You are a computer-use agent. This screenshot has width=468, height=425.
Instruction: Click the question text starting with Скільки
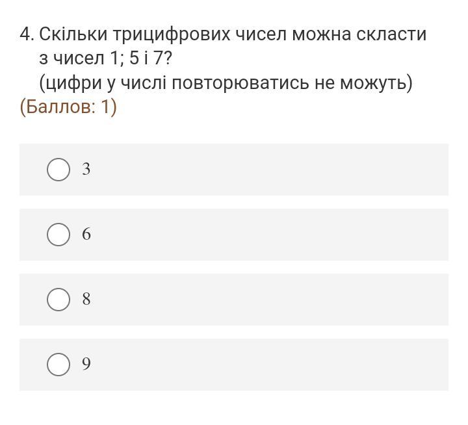pyautogui.click(x=233, y=34)
